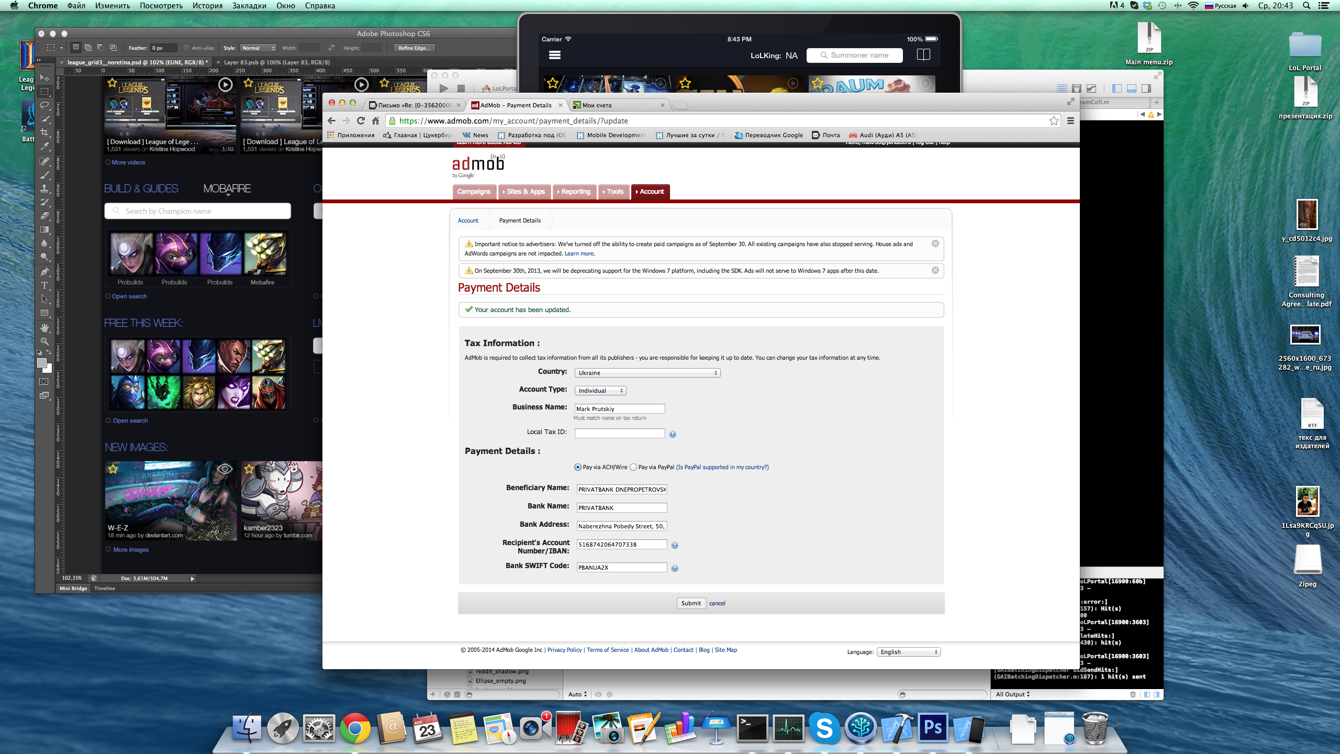This screenshot has width=1340, height=754.
Task: Click Refine Edge button in Photoshop
Action: point(414,48)
